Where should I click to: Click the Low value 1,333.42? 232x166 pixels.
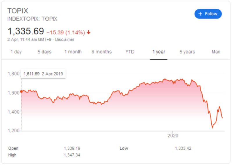(x=183, y=148)
